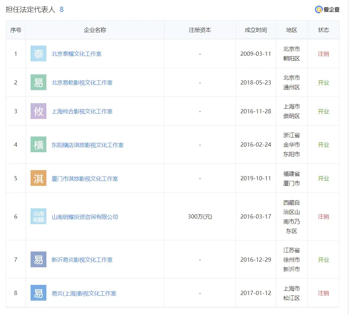Open 北京泰耀文化工作室 company link
Image resolution: width=349 pixels, height=315 pixels.
76,54
